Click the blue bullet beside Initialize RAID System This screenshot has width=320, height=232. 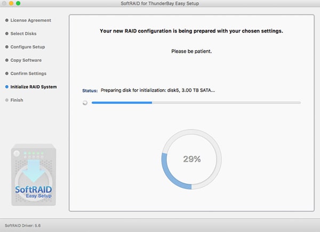coord(6,87)
